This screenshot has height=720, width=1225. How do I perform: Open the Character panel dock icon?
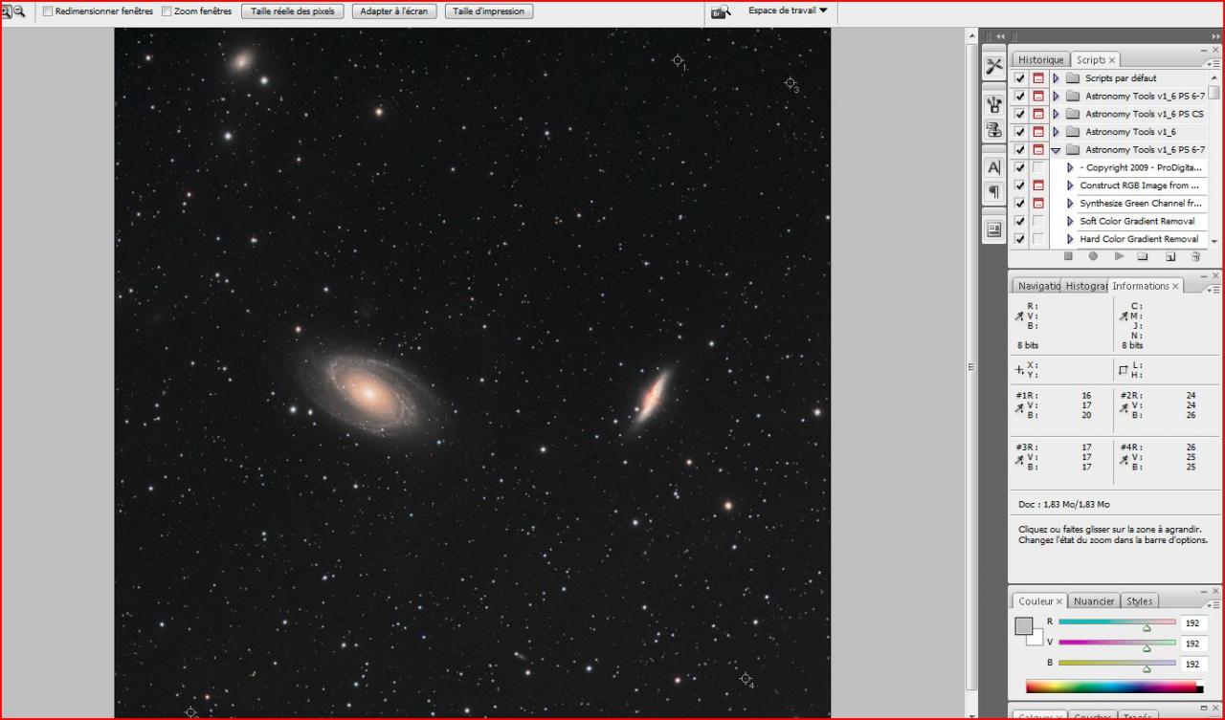point(994,167)
